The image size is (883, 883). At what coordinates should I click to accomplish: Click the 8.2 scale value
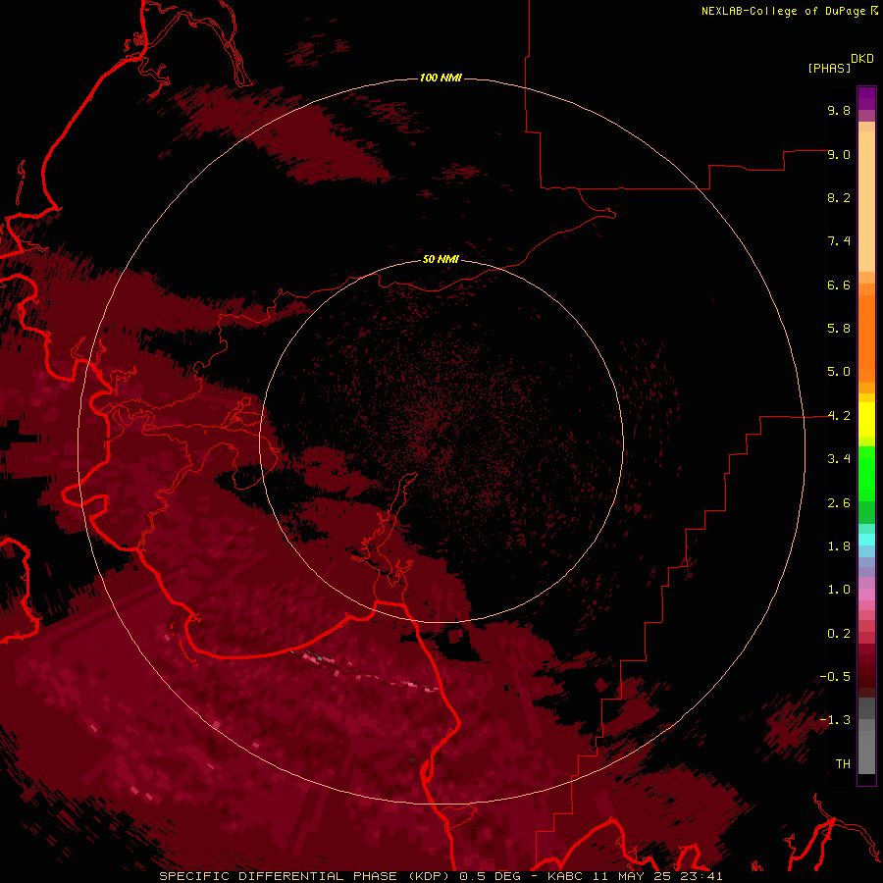pyautogui.click(x=839, y=197)
